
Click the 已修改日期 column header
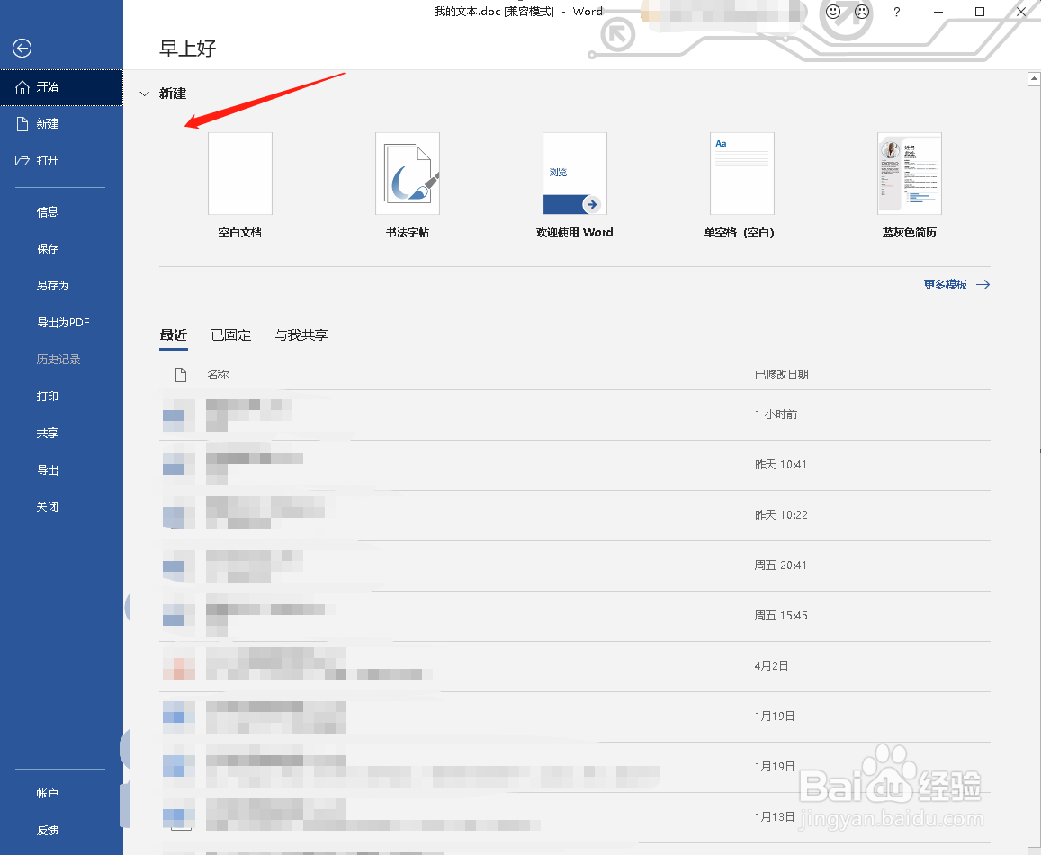pos(781,375)
